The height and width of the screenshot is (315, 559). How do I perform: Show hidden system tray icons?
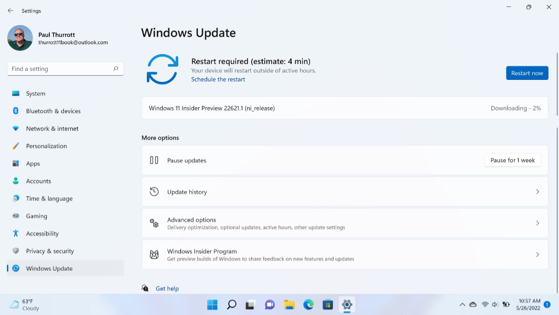[462, 304]
